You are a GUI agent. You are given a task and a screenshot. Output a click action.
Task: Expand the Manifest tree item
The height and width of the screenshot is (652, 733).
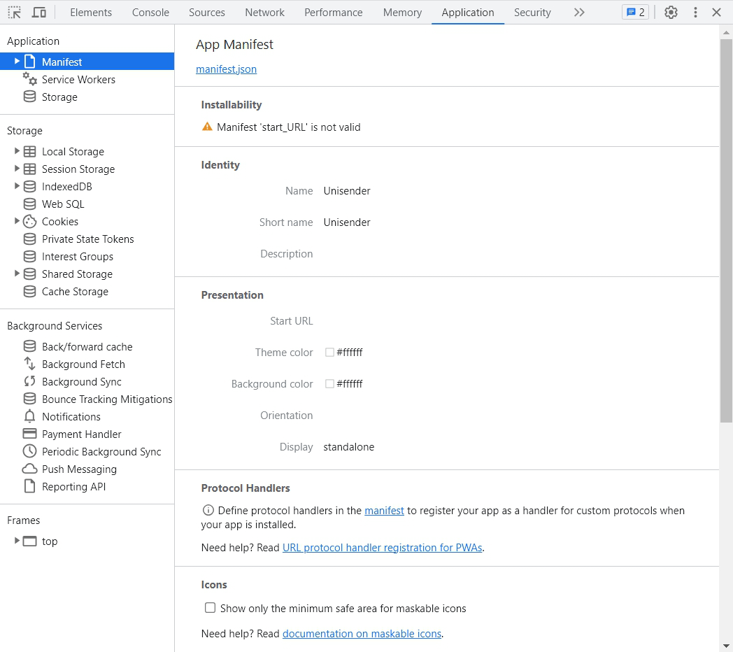(x=17, y=61)
